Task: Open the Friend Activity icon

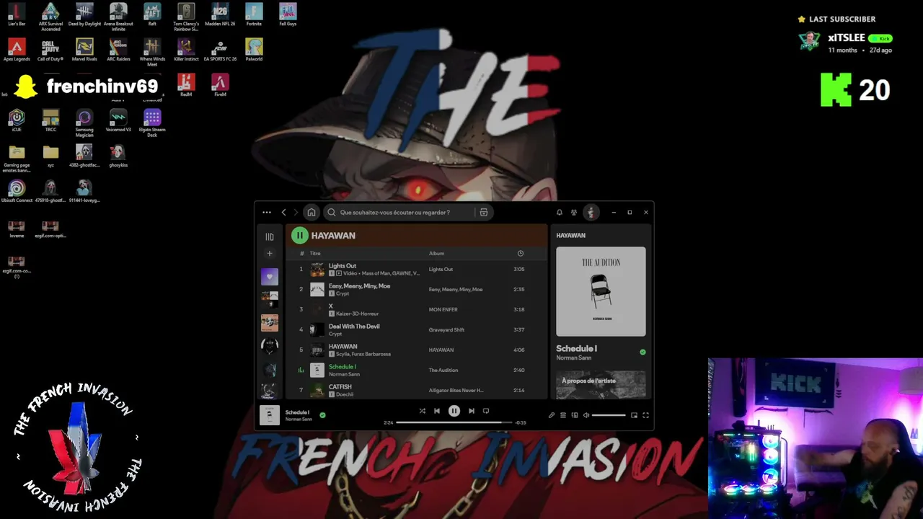Action: (x=574, y=213)
